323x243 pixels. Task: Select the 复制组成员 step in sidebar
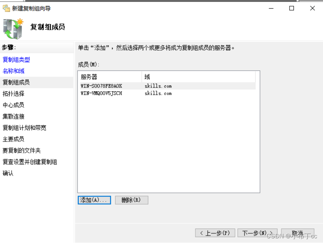(x=16, y=82)
